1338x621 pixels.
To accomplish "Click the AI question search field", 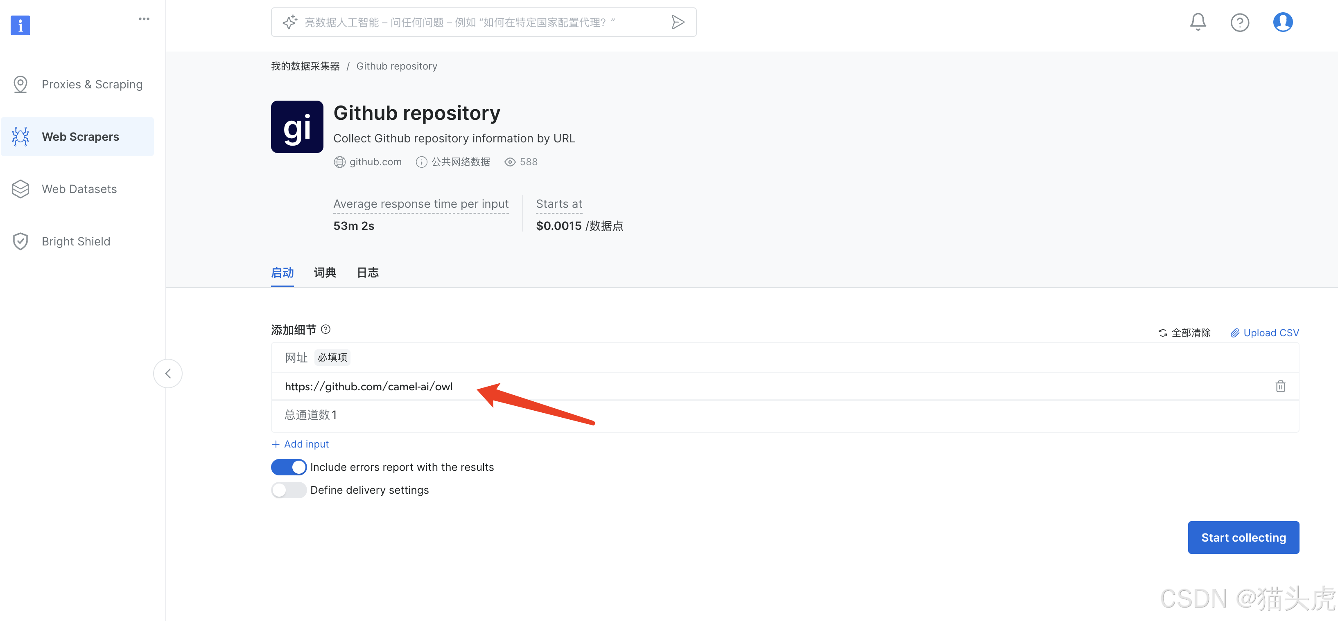I will 484,22.
